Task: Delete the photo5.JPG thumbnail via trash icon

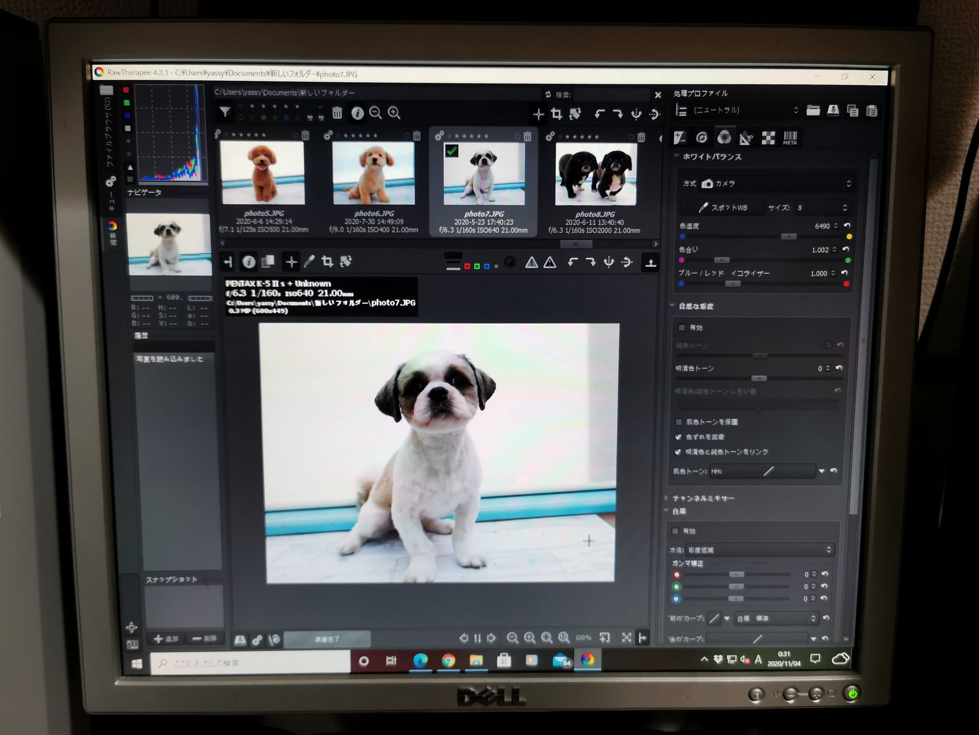Action: click(305, 136)
